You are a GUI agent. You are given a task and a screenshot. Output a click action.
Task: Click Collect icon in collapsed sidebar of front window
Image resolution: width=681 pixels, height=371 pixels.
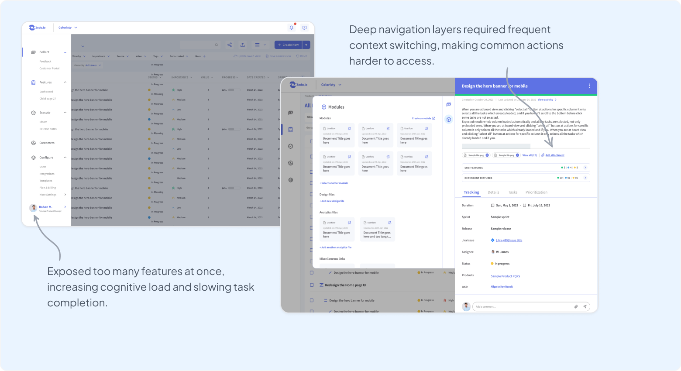pyautogui.click(x=291, y=113)
